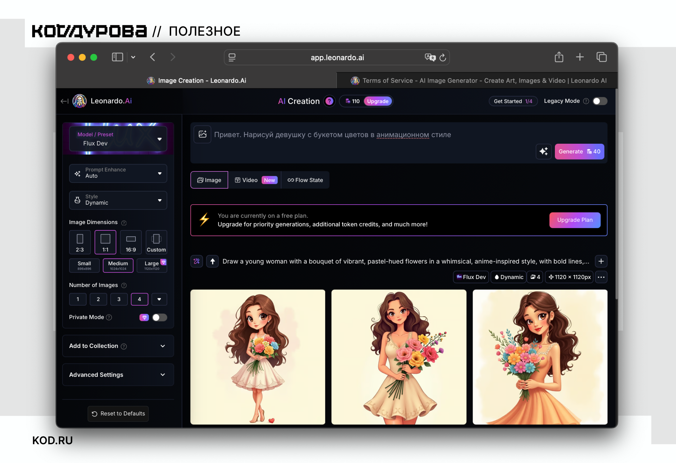Open the middle generated girl with bouquet thumbnail
Screen dimensions: 676x463
[399, 357]
